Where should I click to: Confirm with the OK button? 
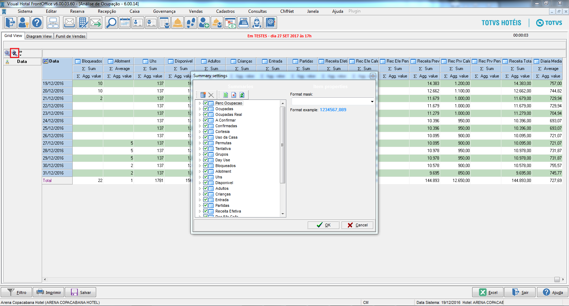pyautogui.click(x=324, y=225)
